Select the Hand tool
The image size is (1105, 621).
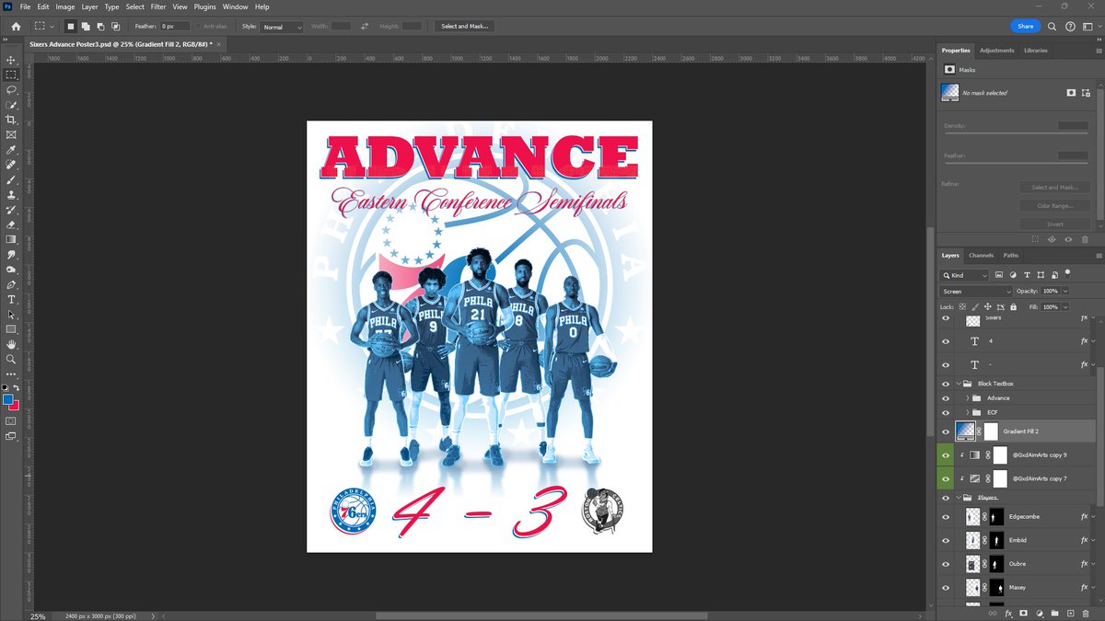click(x=11, y=344)
